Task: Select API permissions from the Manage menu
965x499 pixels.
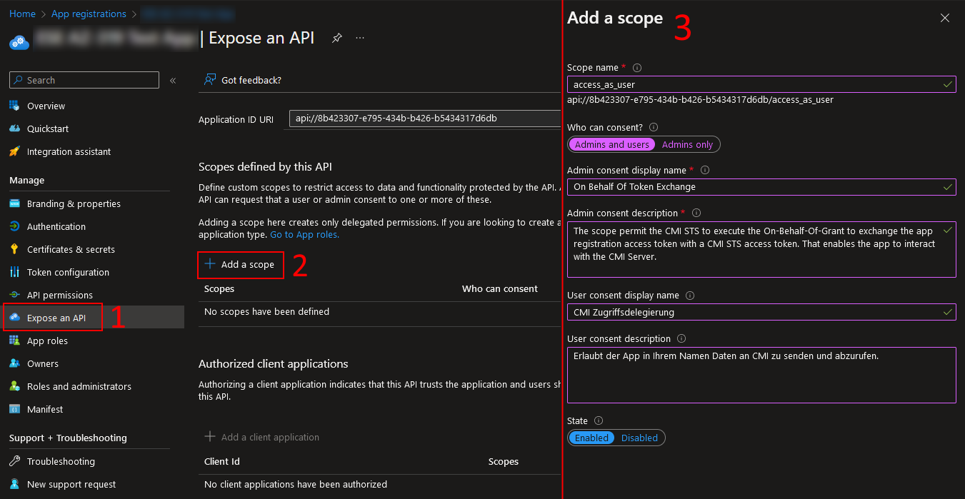Action: point(59,295)
